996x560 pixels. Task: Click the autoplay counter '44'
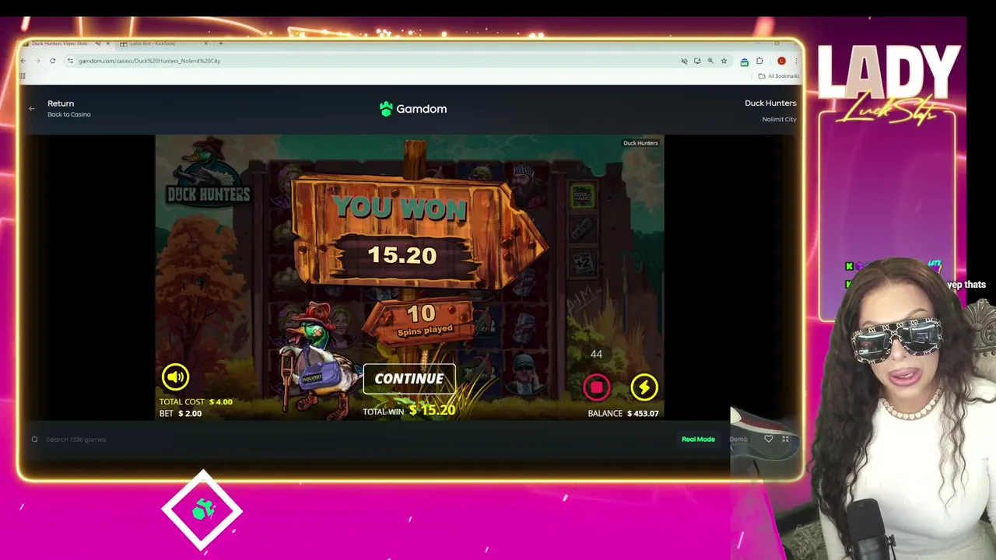[x=596, y=354]
